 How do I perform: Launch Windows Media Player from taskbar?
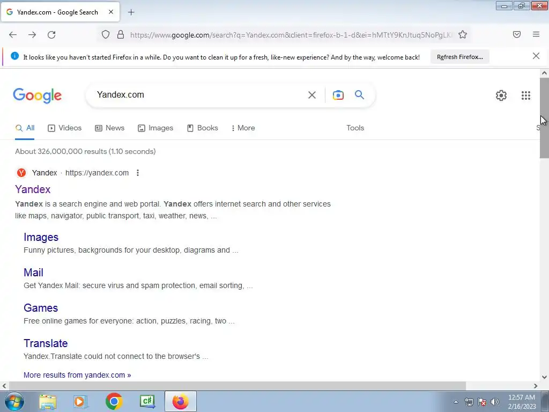pyautogui.click(x=80, y=402)
